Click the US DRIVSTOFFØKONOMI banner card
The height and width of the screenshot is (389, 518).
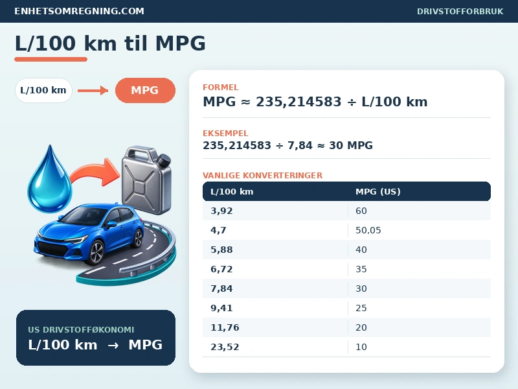click(96, 338)
